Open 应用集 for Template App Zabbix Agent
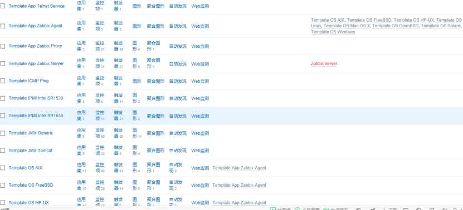 [x=81, y=26]
